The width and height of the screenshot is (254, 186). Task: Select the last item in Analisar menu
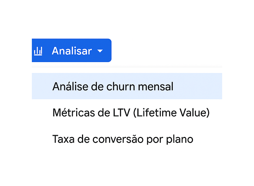pos(127,139)
